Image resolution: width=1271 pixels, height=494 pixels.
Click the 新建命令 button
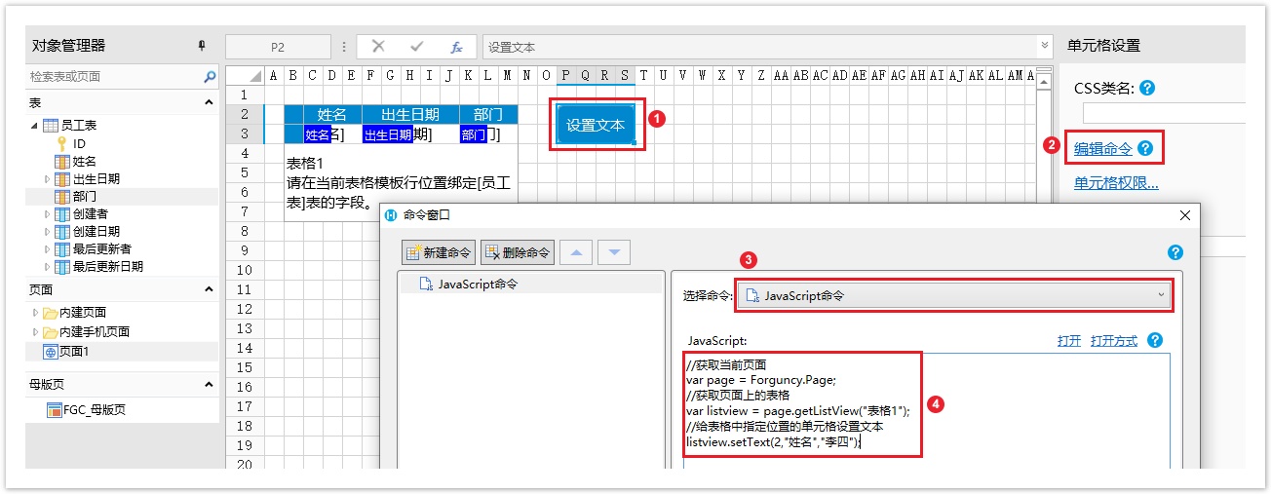click(x=438, y=252)
